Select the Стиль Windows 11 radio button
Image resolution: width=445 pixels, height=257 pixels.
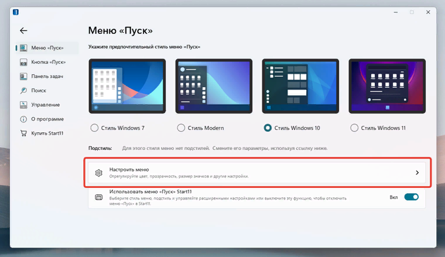354,128
